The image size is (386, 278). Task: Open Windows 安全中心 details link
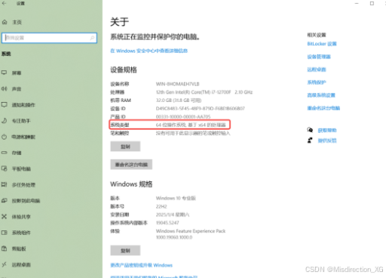tap(149, 51)
